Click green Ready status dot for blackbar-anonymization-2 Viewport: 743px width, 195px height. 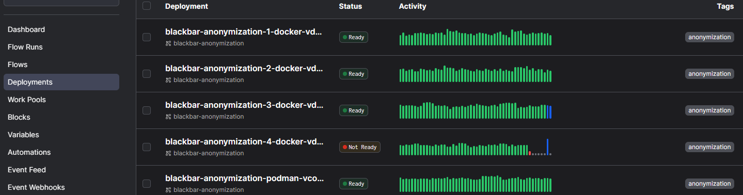pos(345,74)
